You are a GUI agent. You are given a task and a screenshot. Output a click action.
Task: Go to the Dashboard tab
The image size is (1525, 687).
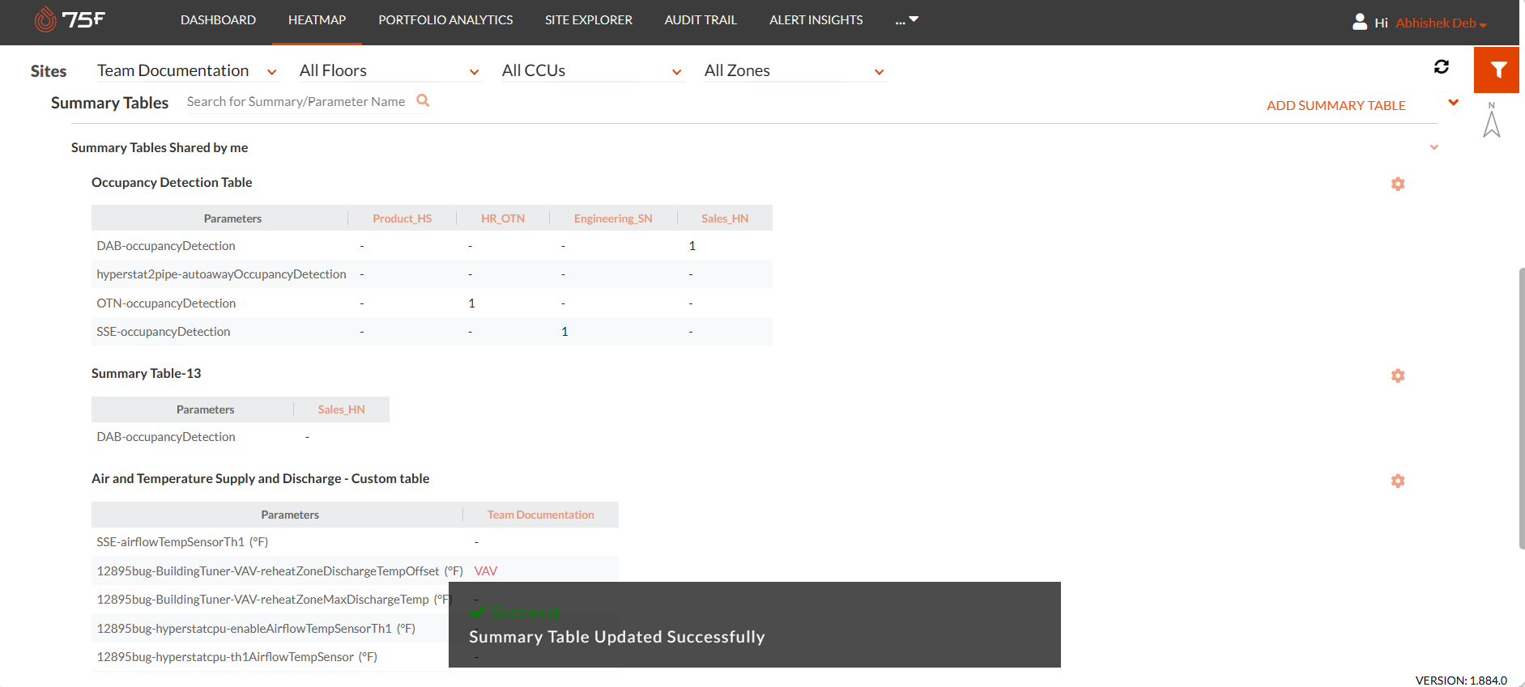218,20
